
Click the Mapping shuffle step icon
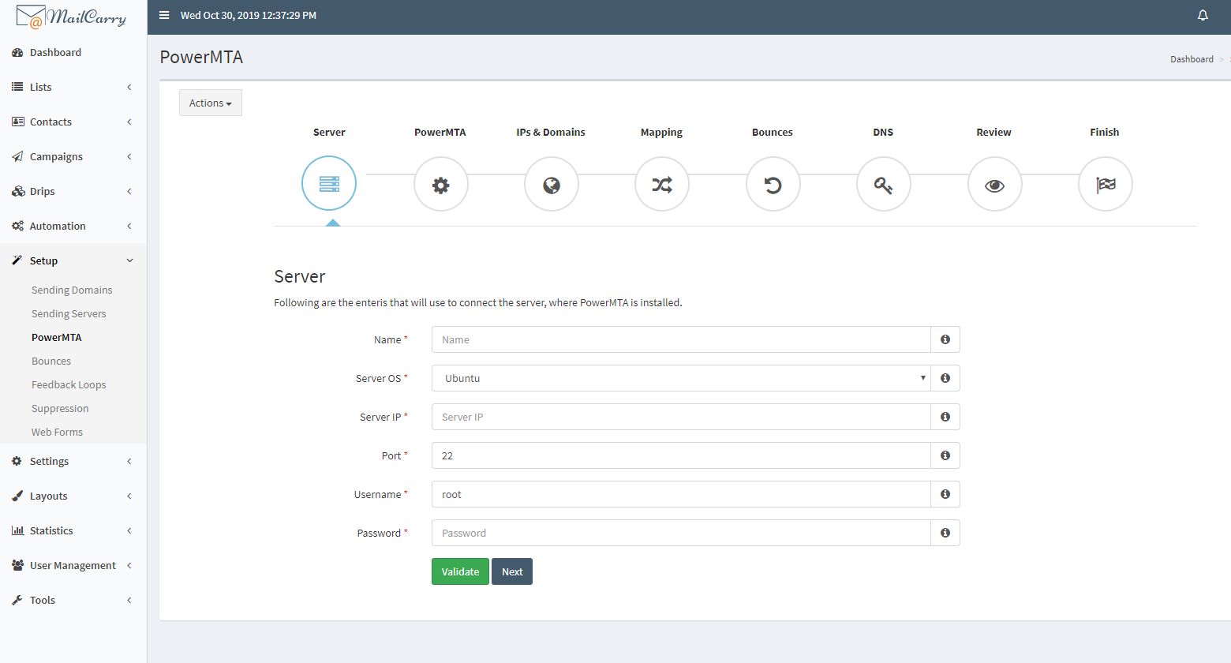point(662,185)
